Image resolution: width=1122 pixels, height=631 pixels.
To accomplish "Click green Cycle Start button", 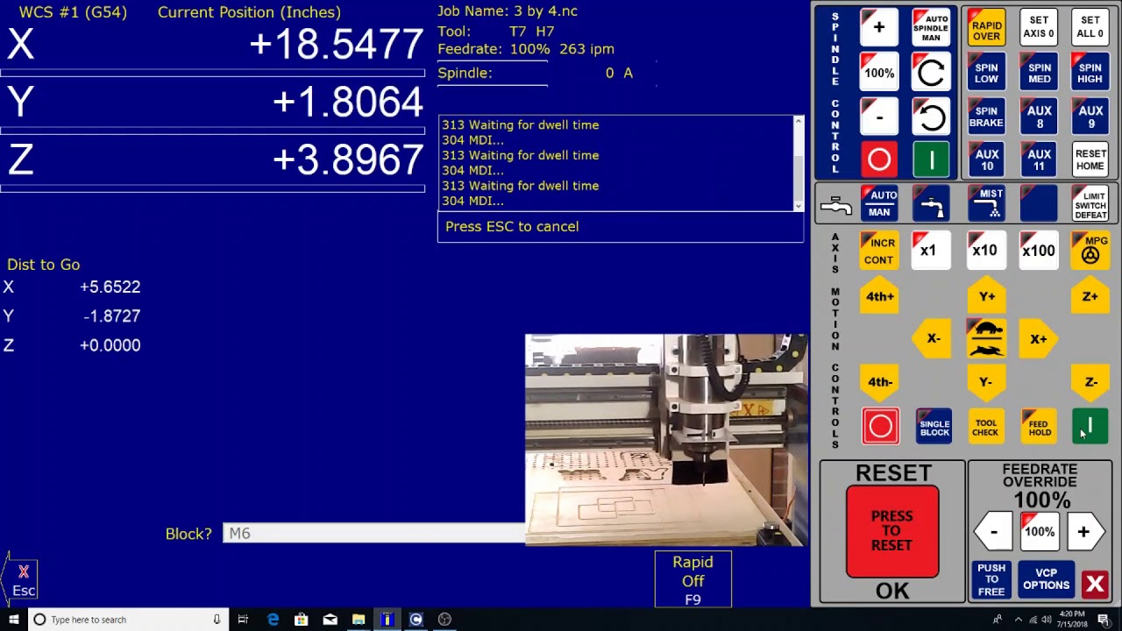I will click(1090, 426).
